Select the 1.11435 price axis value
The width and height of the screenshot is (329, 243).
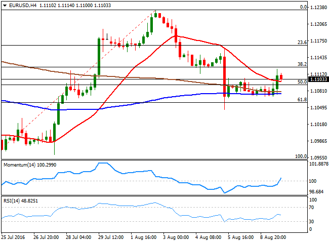pos(318,58)
